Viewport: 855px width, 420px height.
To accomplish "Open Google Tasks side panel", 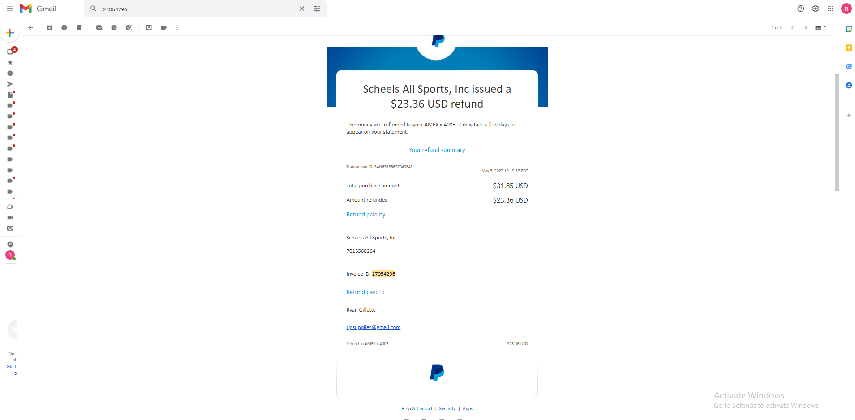I will (x=849, y=67).
